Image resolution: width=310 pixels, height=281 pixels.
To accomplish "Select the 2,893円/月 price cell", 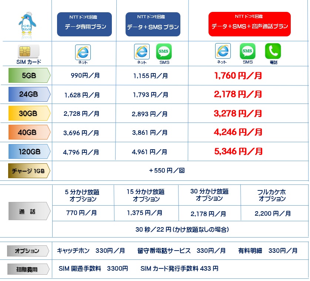I will (150, 114).
